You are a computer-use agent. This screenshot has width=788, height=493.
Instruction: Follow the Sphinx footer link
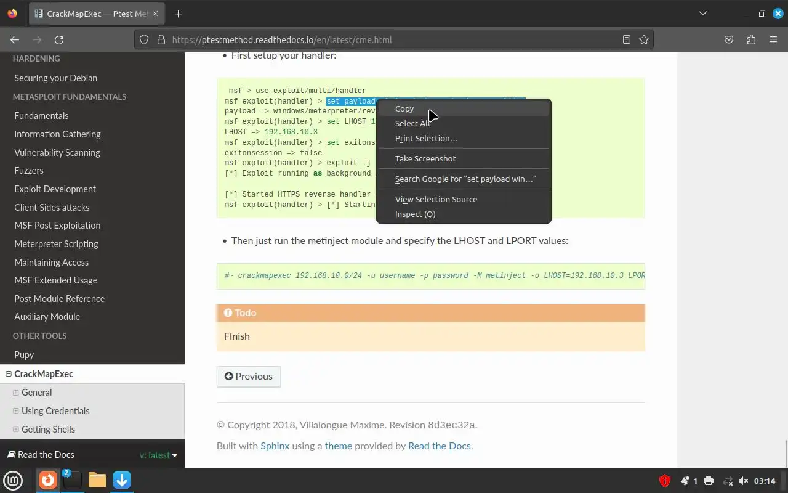275,446
